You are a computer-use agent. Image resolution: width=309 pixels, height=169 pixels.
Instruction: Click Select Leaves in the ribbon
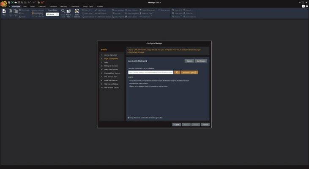pos(131,17)
